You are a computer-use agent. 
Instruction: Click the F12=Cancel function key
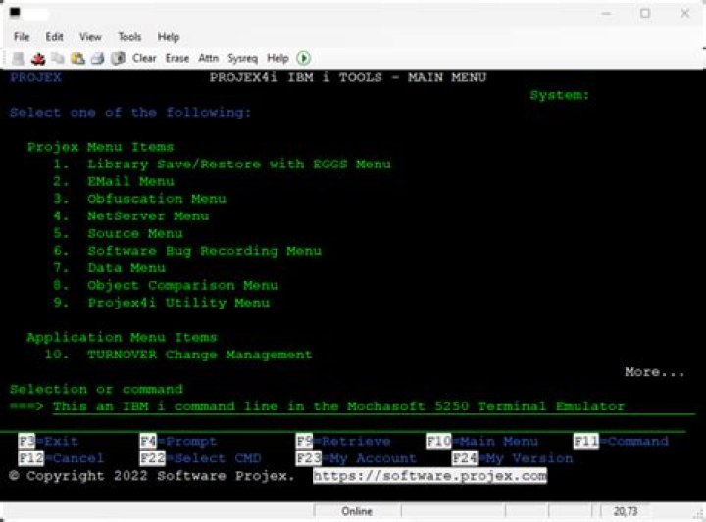coord(61,458)
